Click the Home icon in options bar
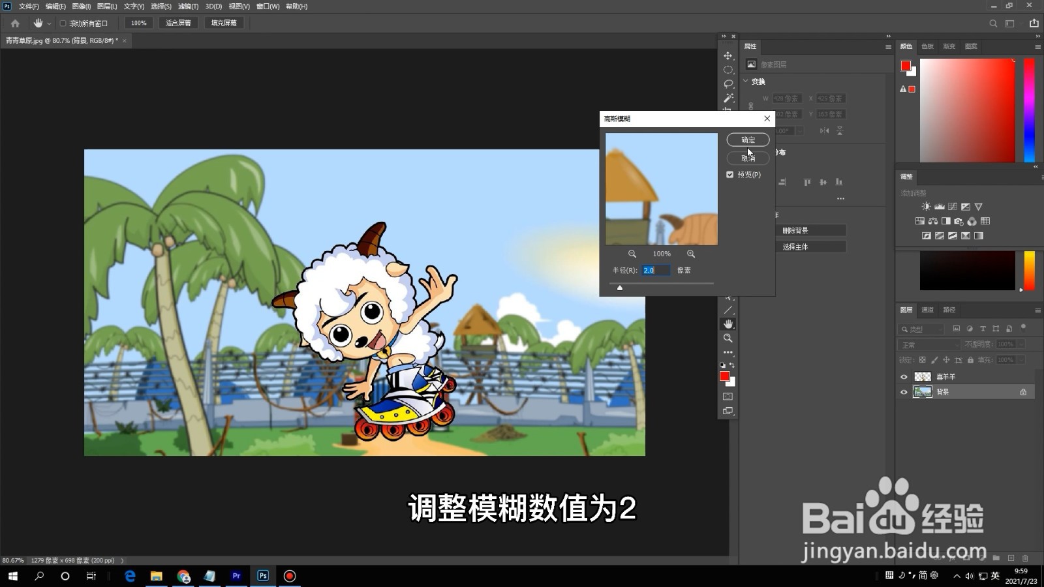The image size is (1044, 587). click(x=15, y=23)
